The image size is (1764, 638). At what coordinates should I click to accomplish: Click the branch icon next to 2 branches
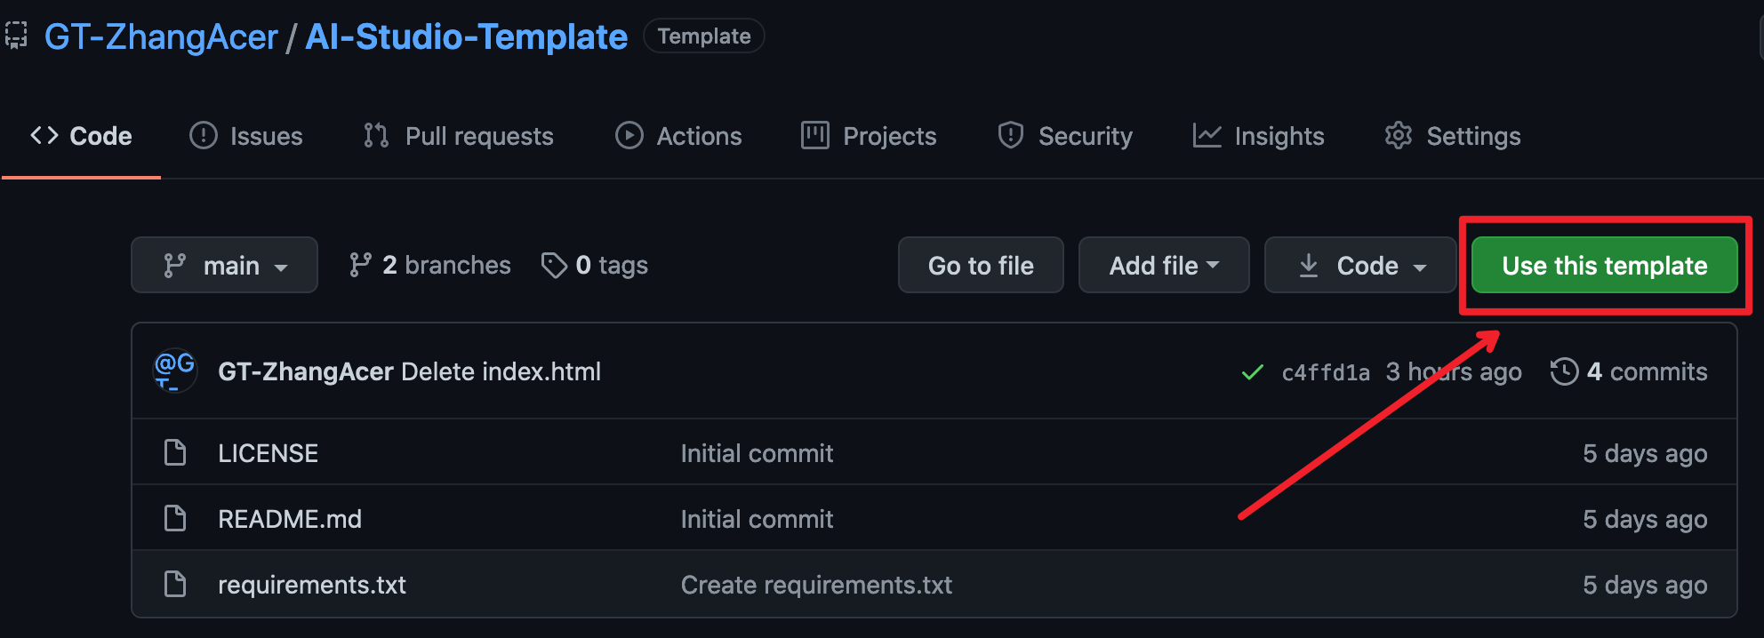point(360,265)
